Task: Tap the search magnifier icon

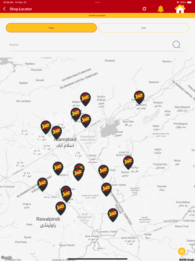Action: 176,45
